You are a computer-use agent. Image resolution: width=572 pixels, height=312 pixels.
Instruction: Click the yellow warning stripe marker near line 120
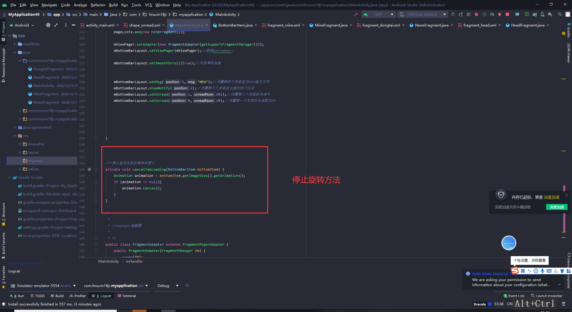point(564,79)
